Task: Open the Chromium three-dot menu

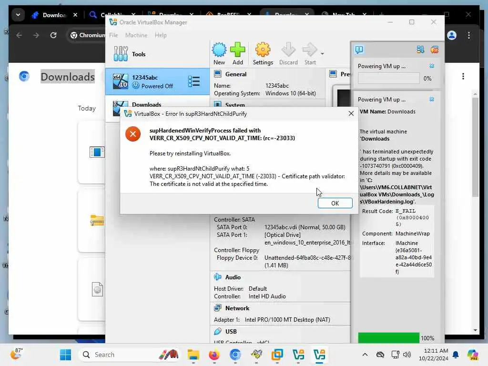Action: (x=469, y=35)
